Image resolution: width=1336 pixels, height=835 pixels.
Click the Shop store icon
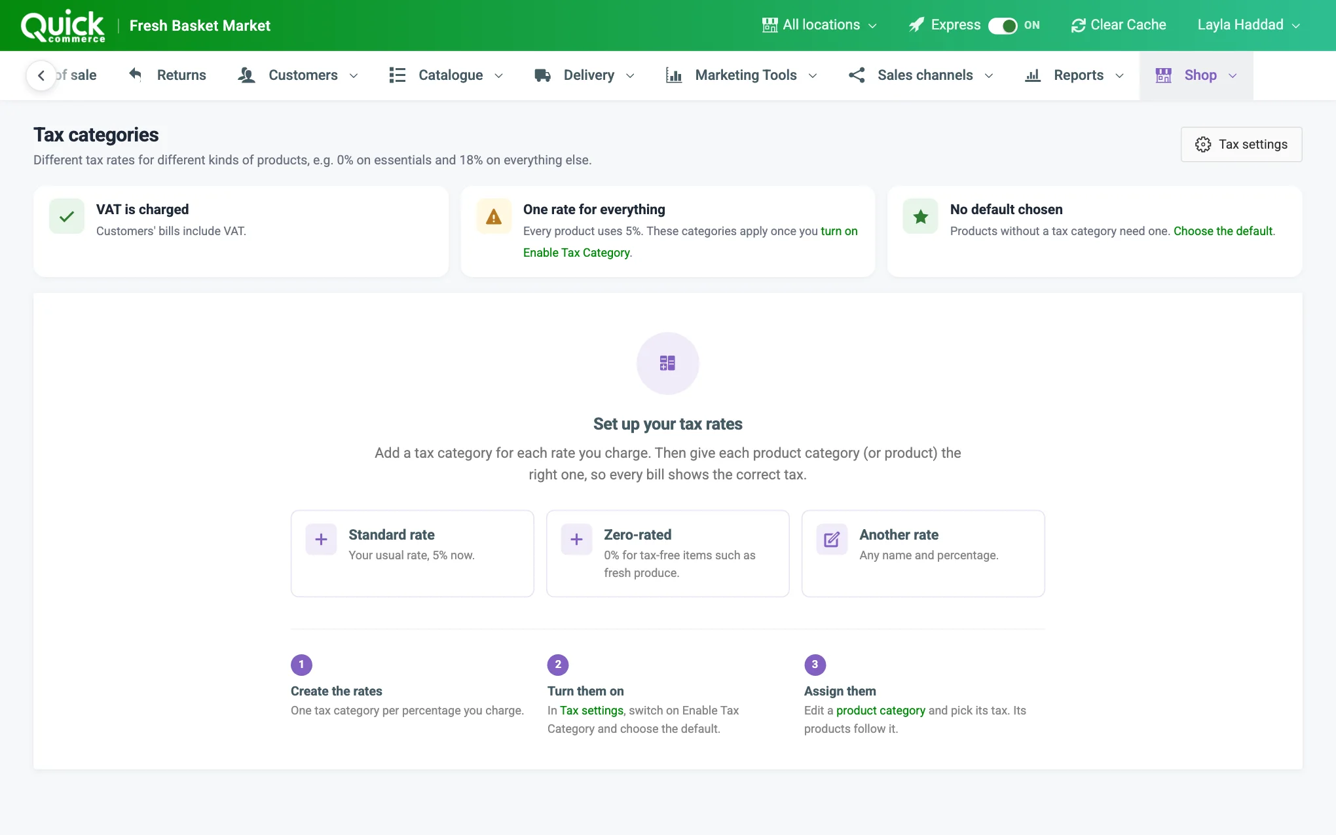click(1164, 75)
